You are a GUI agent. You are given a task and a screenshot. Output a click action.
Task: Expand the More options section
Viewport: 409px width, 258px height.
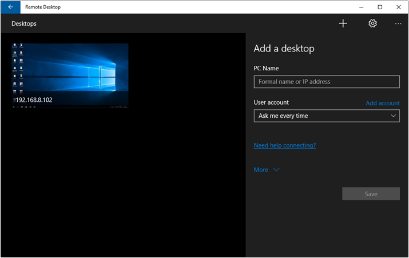tap(267, 169)
